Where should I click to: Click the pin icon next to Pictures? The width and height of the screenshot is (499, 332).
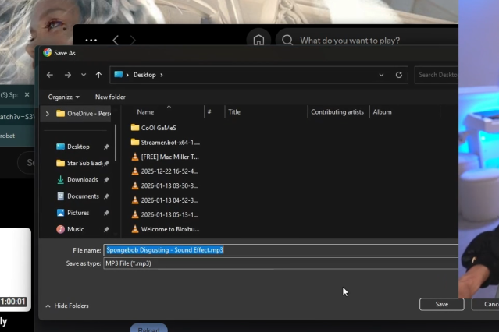pyautogui.click(x=106, y=213)
